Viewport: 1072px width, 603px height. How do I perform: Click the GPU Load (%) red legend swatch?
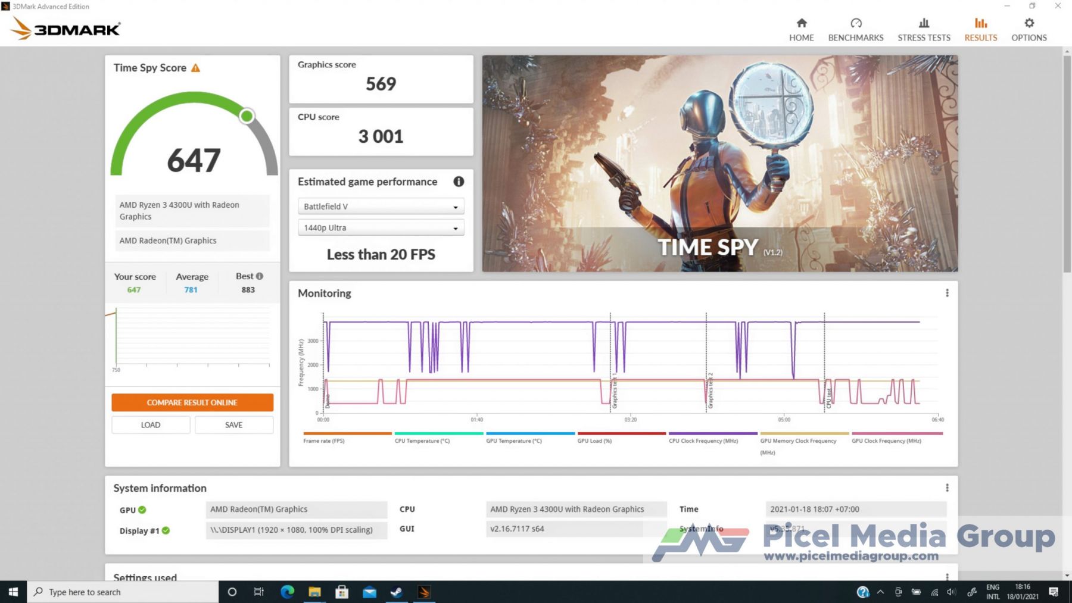[621, 433]
